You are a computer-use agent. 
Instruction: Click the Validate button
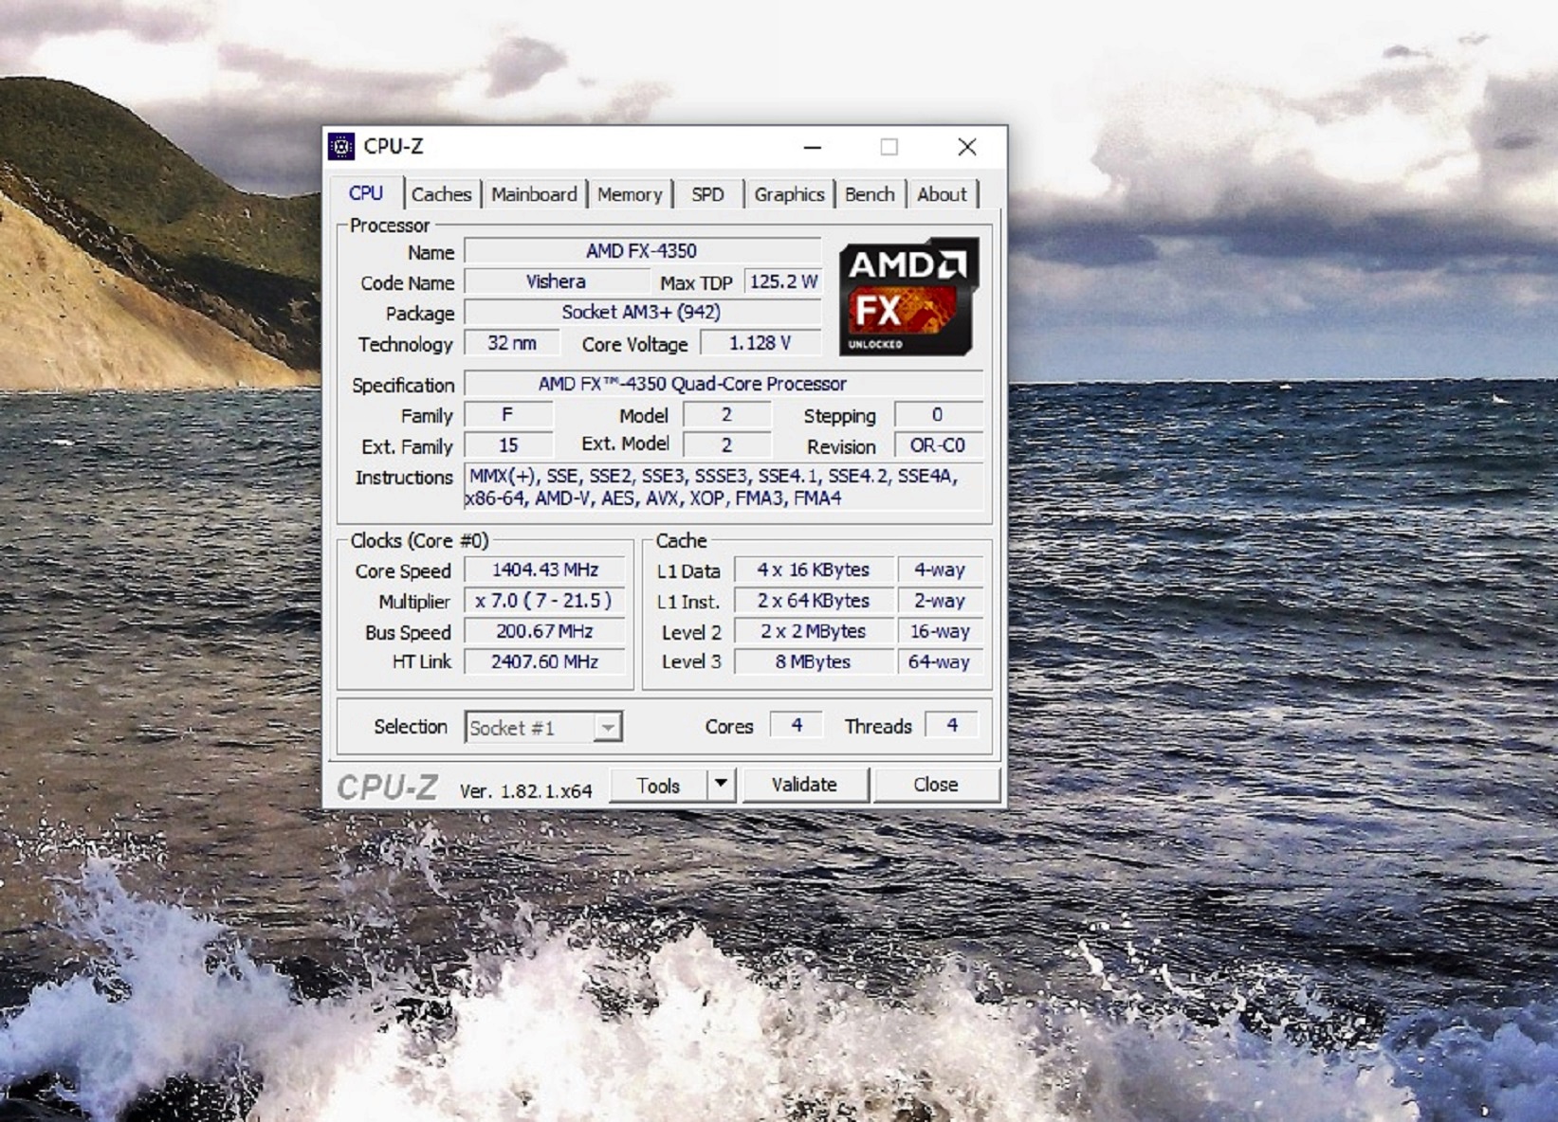pyautogui.click(x=804, y=785)
